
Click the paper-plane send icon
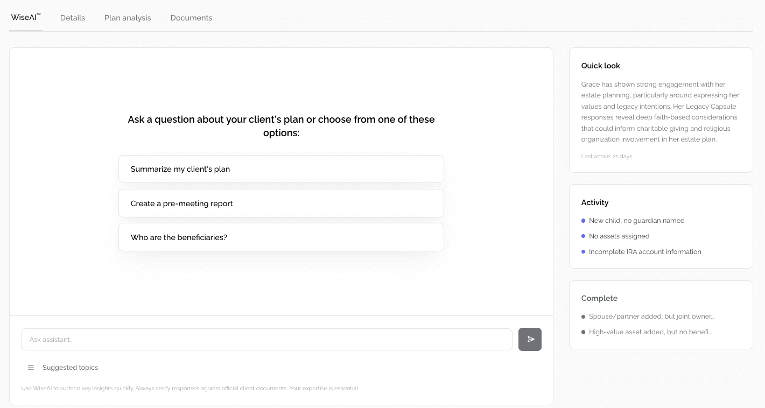click(x=530, y=339)
